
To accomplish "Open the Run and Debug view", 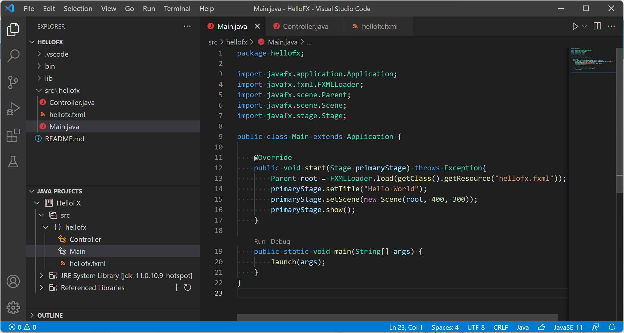I will pos(13,109).
